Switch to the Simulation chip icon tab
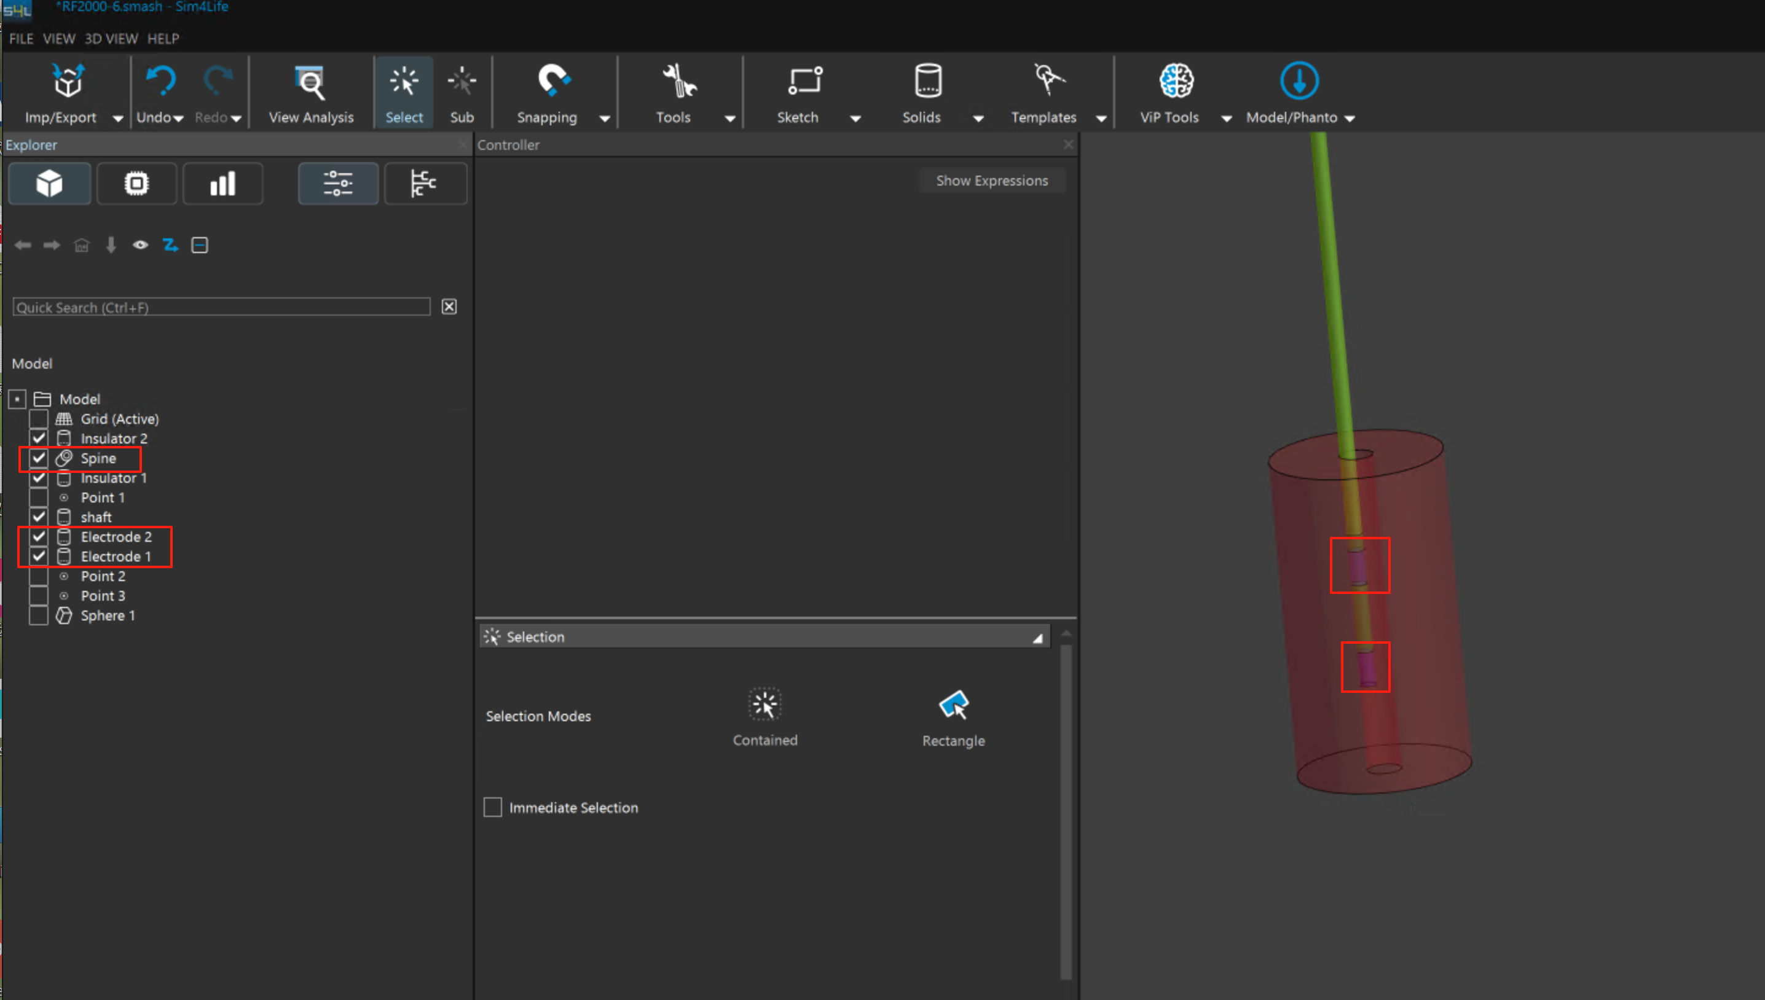The image size is (1765, 1000). pos(136,184)
